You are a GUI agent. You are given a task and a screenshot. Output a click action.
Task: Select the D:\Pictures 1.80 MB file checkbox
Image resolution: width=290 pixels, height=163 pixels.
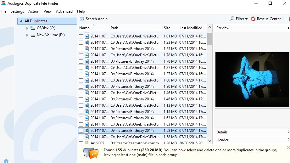pos(81,87)
